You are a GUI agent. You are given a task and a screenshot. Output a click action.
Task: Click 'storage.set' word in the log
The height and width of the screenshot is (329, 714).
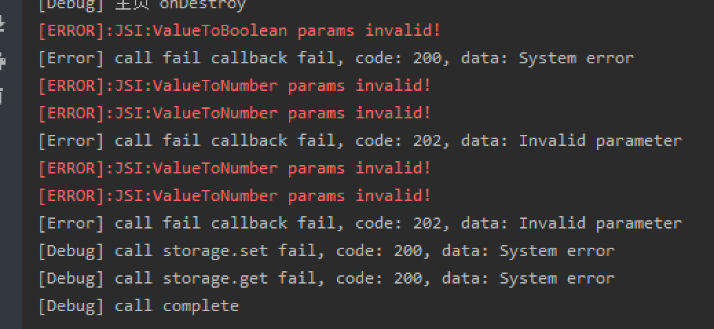pos(215,251)
